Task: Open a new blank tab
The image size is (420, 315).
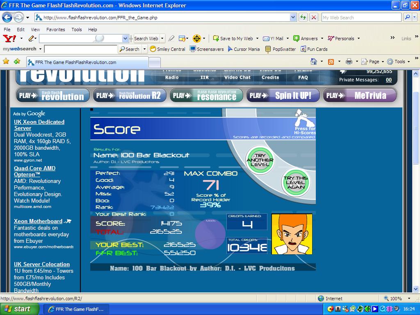Action: tap(155, 63)
